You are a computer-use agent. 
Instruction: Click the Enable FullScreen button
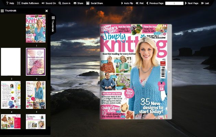[x=28, y=3]
